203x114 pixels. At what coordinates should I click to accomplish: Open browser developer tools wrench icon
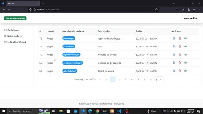tap(183, 9)
